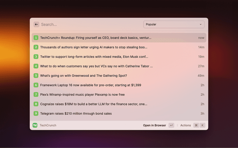The image size is (238, 148).
Task: Click the green number 7 badge
Action: (x=36, y=94)
